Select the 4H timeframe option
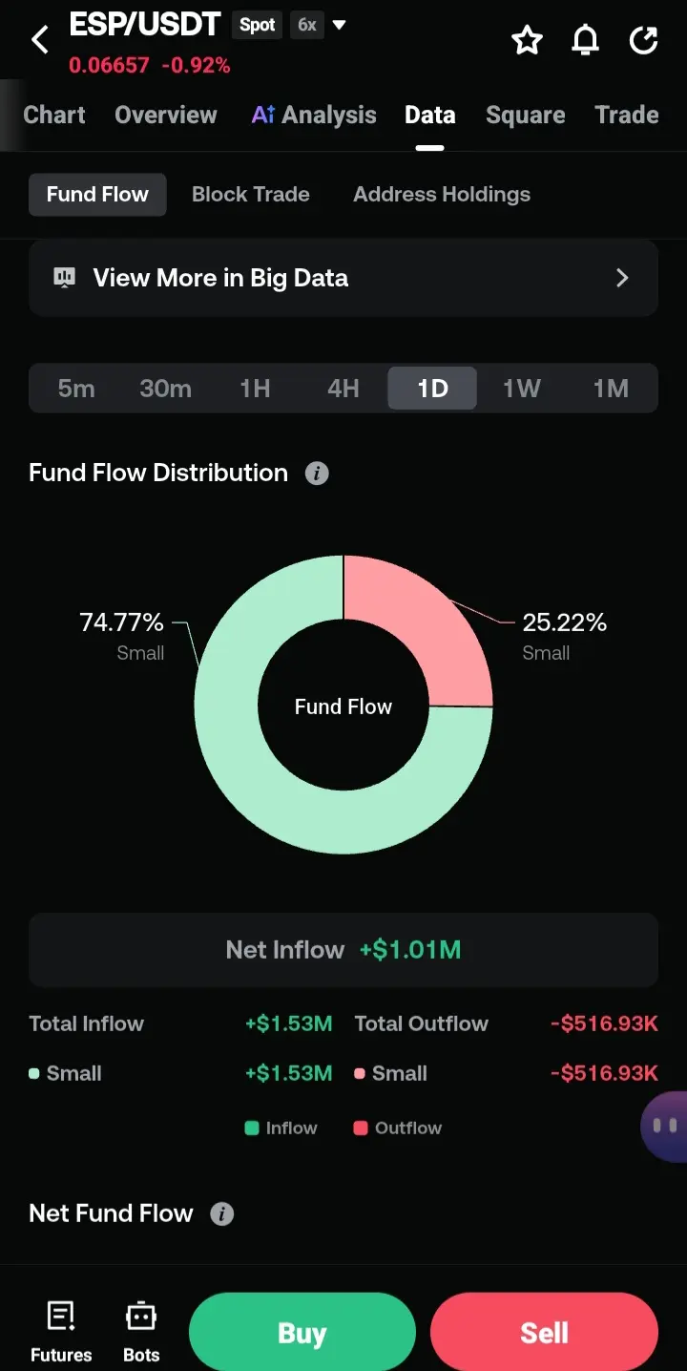 [343, 389]
